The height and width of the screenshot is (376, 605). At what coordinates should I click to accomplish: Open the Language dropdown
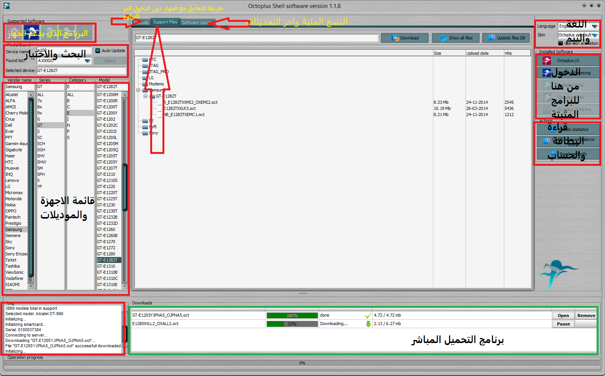click(x=595, y=26)
